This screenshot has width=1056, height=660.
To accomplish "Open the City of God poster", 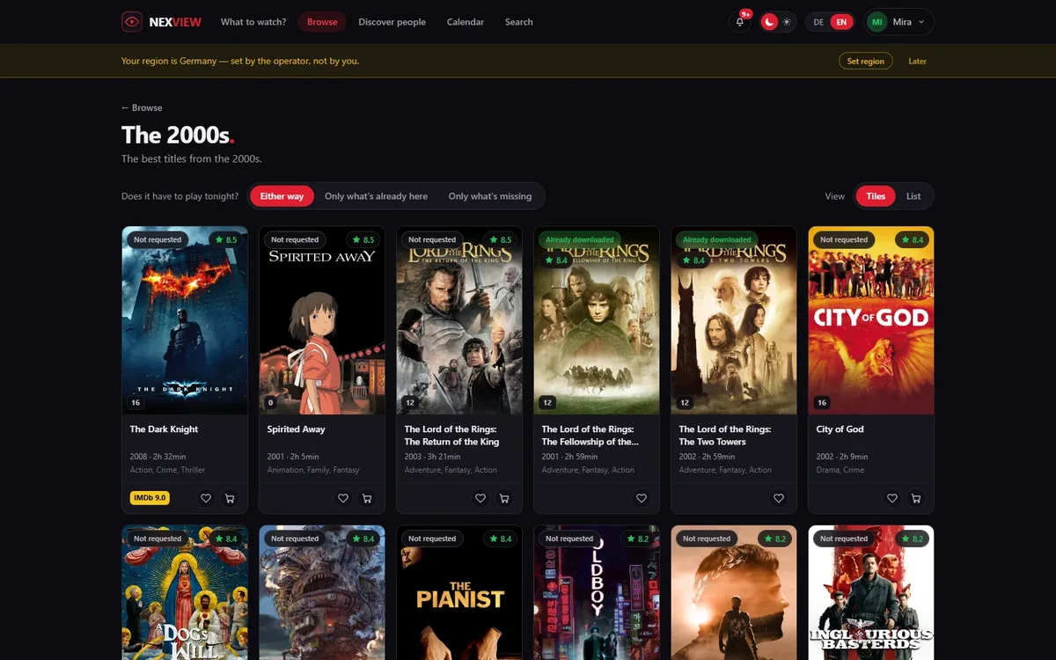I will coord(871,320).
